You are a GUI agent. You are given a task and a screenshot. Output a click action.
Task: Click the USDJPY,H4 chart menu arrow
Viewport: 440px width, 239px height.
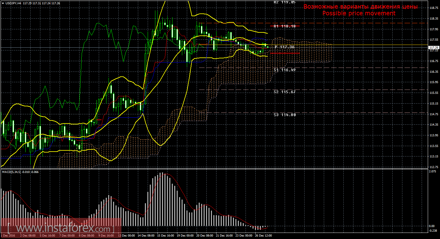(x=2, y=3)
